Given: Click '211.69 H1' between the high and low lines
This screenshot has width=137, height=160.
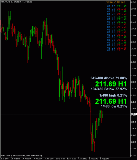Looking at the screenshot, I should (111, 101).
